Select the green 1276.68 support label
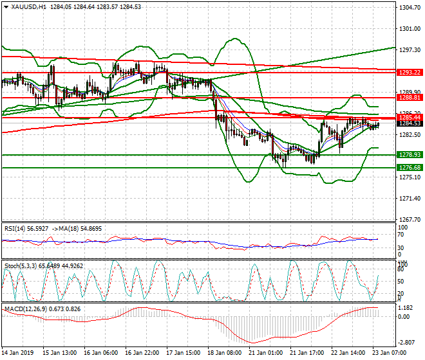The width and height of the screenshot is (425, 360). (x=410, y=168)
